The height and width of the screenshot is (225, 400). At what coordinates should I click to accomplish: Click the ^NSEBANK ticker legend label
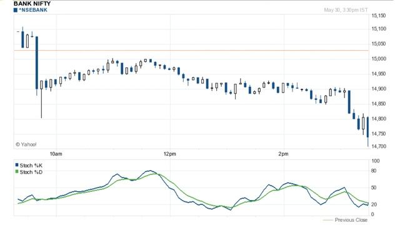[33, 10]
